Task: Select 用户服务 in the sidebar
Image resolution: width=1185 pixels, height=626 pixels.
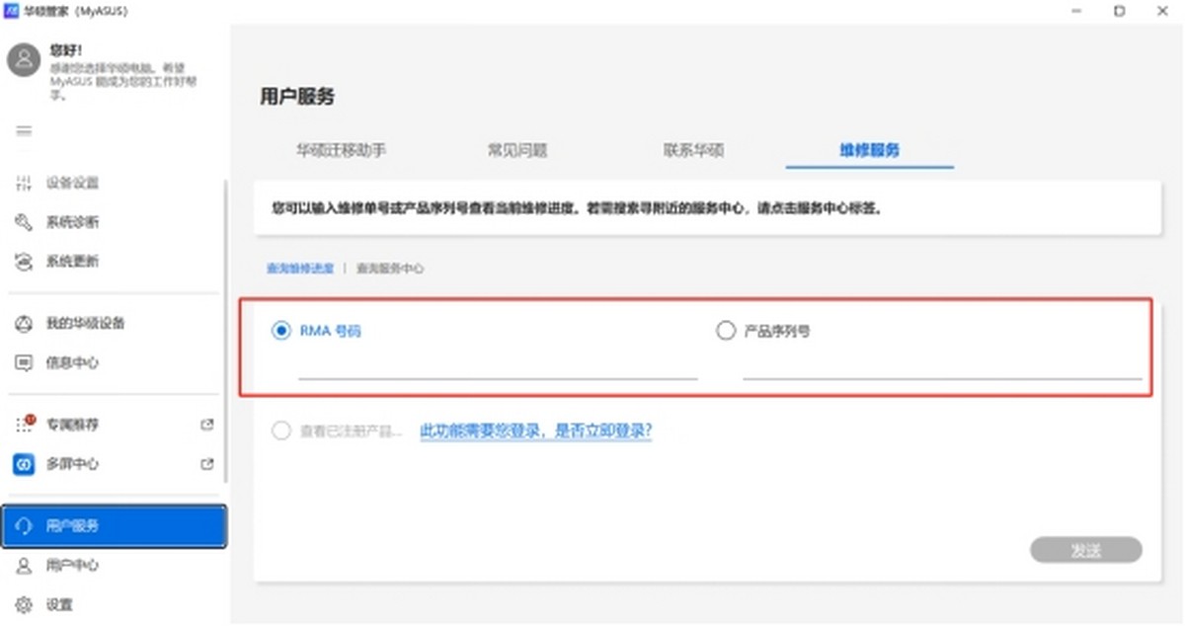Action: 114,526
